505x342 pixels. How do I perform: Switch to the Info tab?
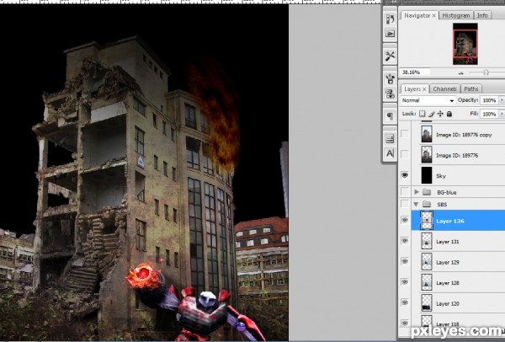482,15
